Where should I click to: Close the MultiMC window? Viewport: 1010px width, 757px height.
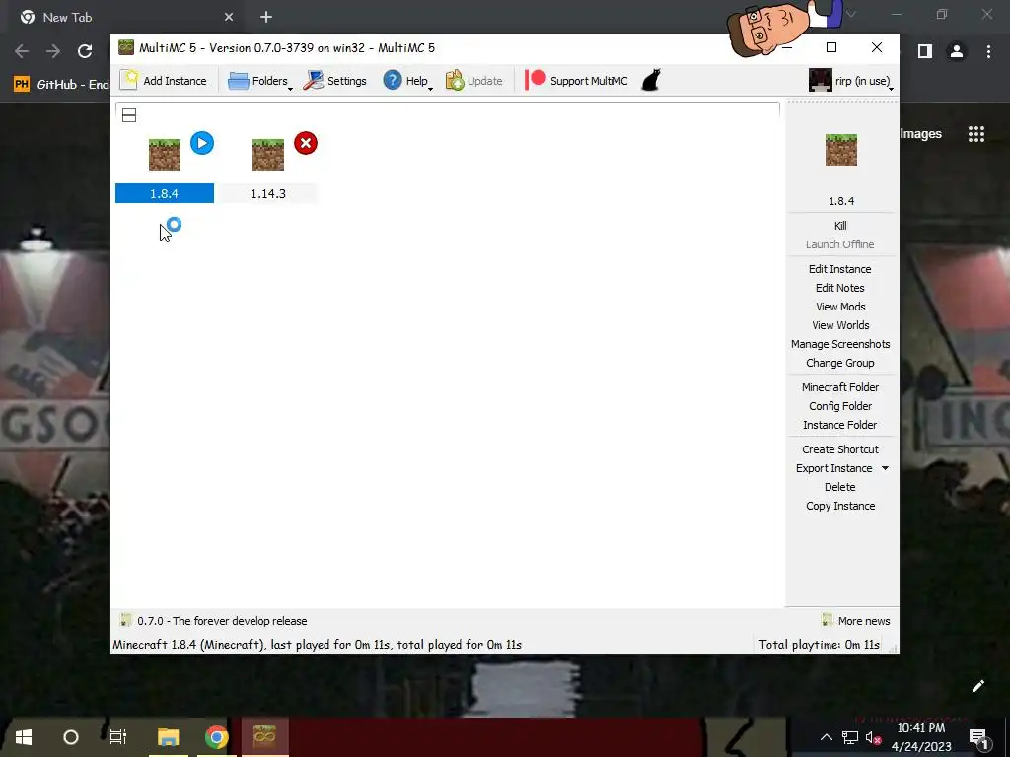[877, 47]
